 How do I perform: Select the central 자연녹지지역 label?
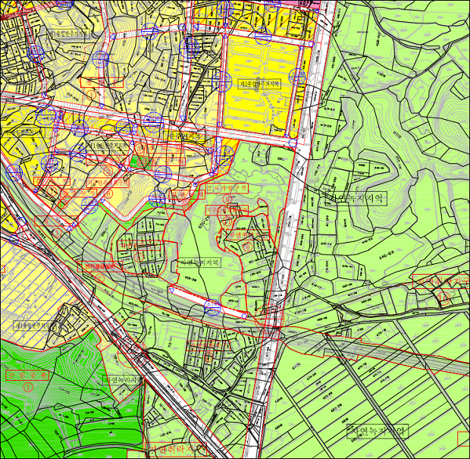(x=200, y=262)
